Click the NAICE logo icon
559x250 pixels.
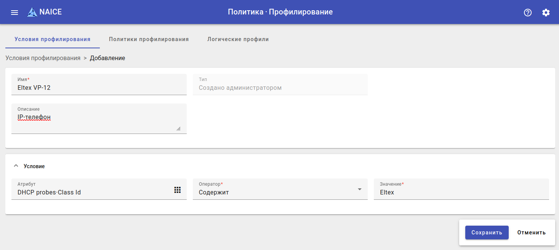click(32, 12)
